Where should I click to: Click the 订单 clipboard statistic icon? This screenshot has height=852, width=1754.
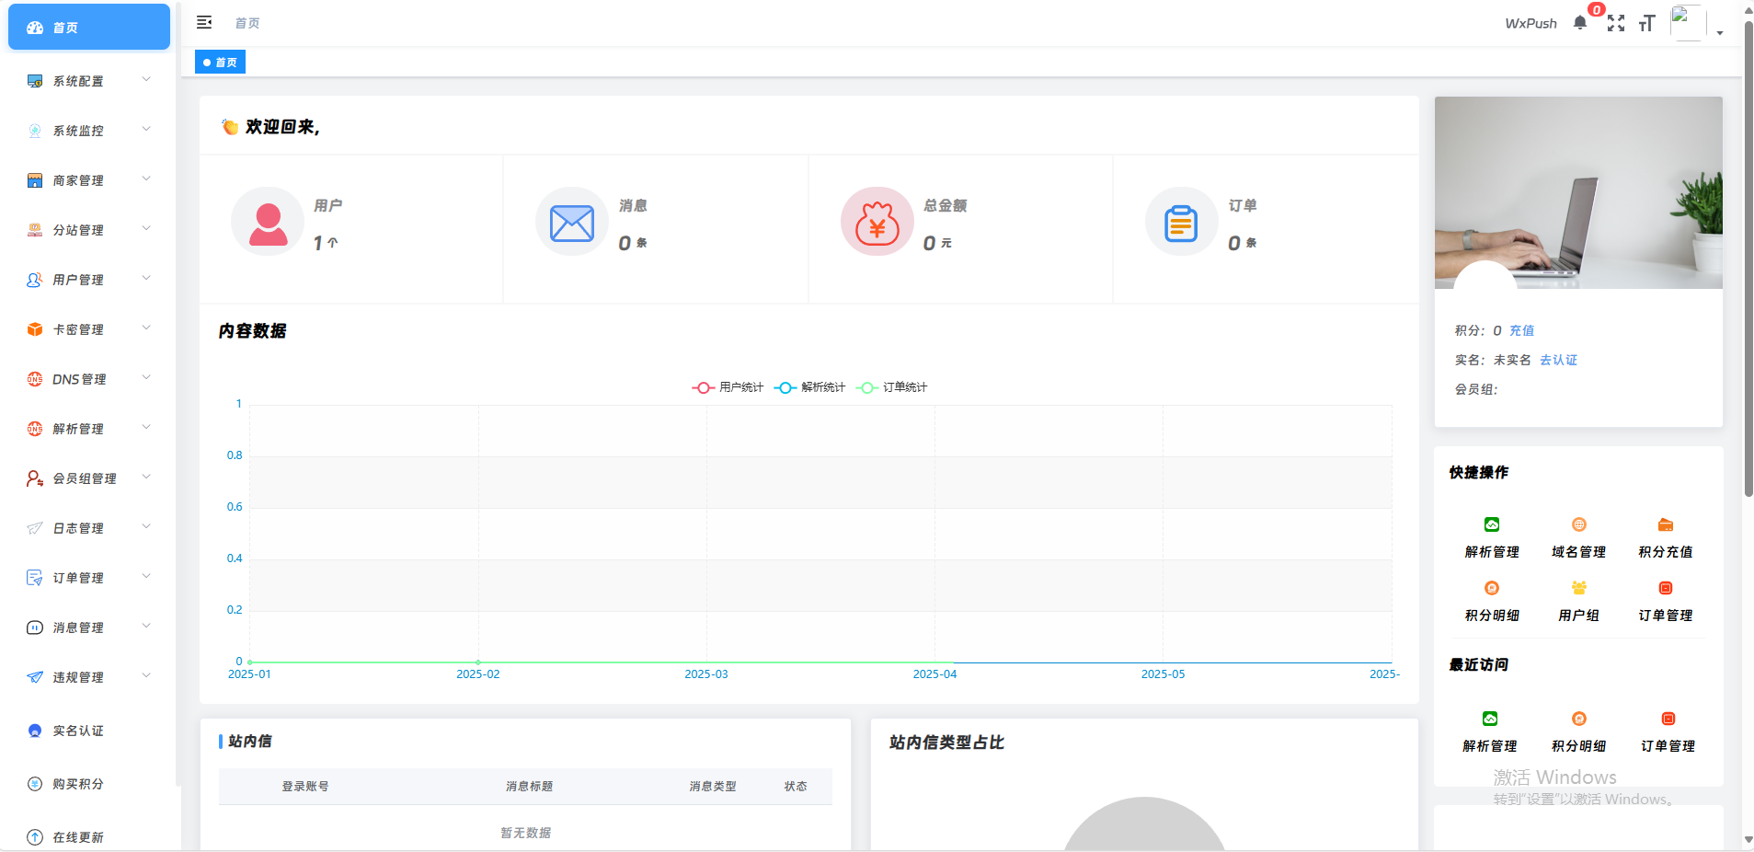pos(1182,222)
